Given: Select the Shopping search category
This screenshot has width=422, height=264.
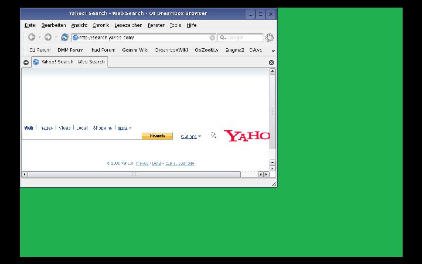Looking at the screenshot, I should (x=102, y=128).
